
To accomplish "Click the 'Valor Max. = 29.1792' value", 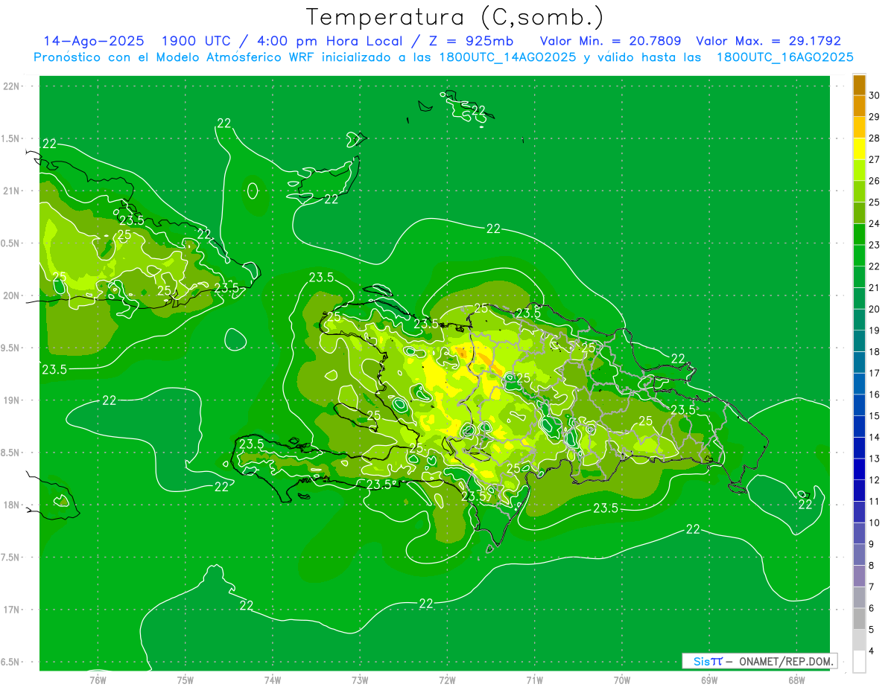I will 768,41.
